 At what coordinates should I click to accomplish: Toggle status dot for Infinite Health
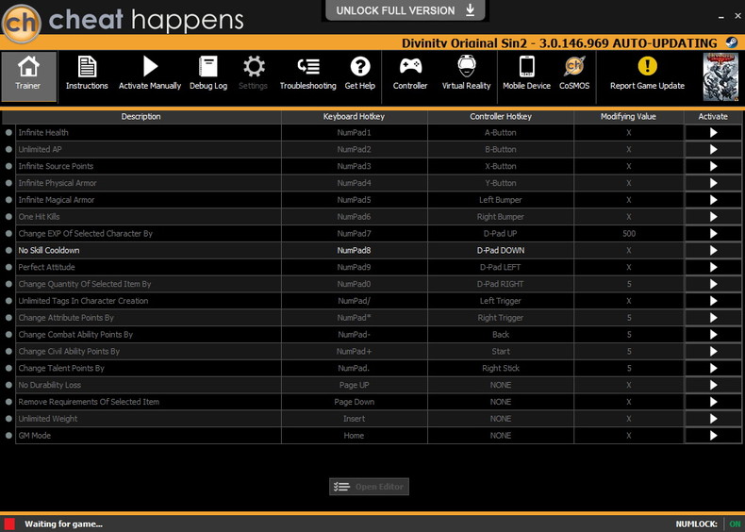[8, 133]
